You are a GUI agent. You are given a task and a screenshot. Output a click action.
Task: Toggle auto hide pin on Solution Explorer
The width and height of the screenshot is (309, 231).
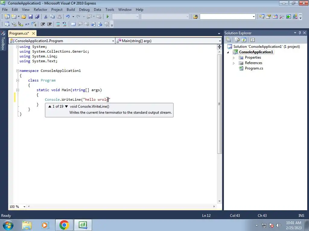pyautogui.click(x=300, y=33)
